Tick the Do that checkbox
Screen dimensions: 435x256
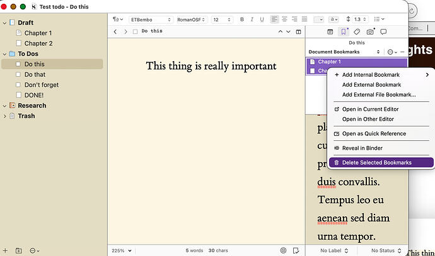pos(18,74)
